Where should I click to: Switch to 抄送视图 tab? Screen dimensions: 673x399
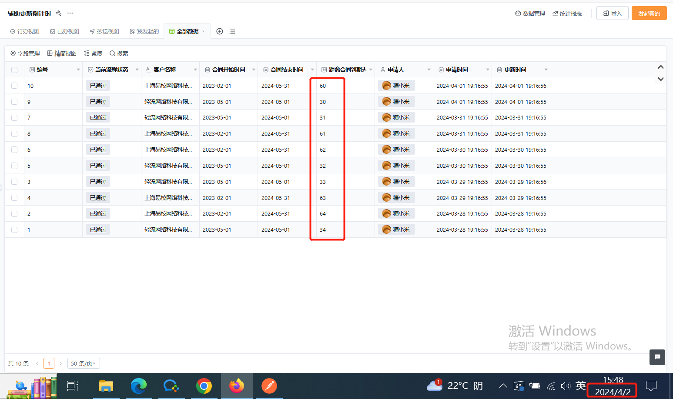[x=104, y=31]
